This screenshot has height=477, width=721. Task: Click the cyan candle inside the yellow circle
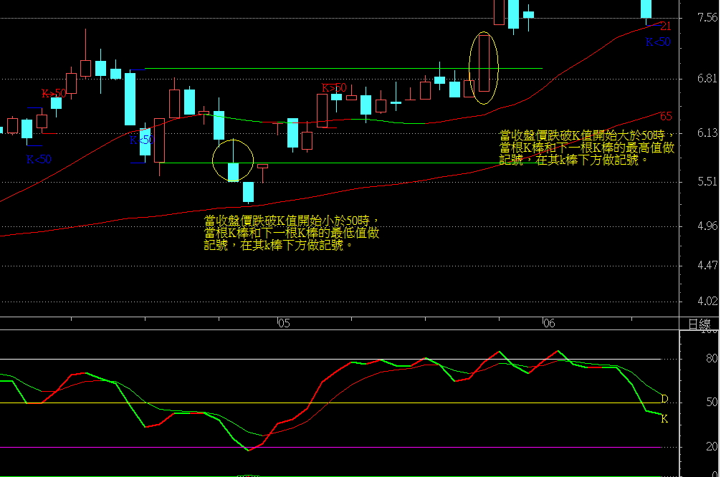point(233,172)
